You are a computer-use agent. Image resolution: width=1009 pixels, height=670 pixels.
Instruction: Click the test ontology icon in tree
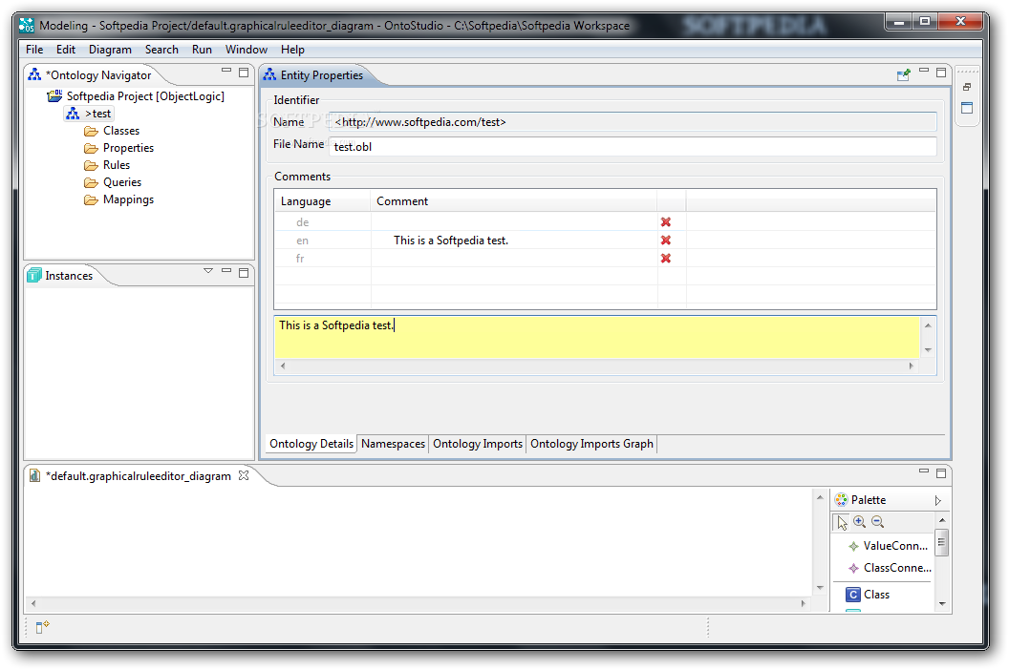pyautogui.click(x=73, y=114)
